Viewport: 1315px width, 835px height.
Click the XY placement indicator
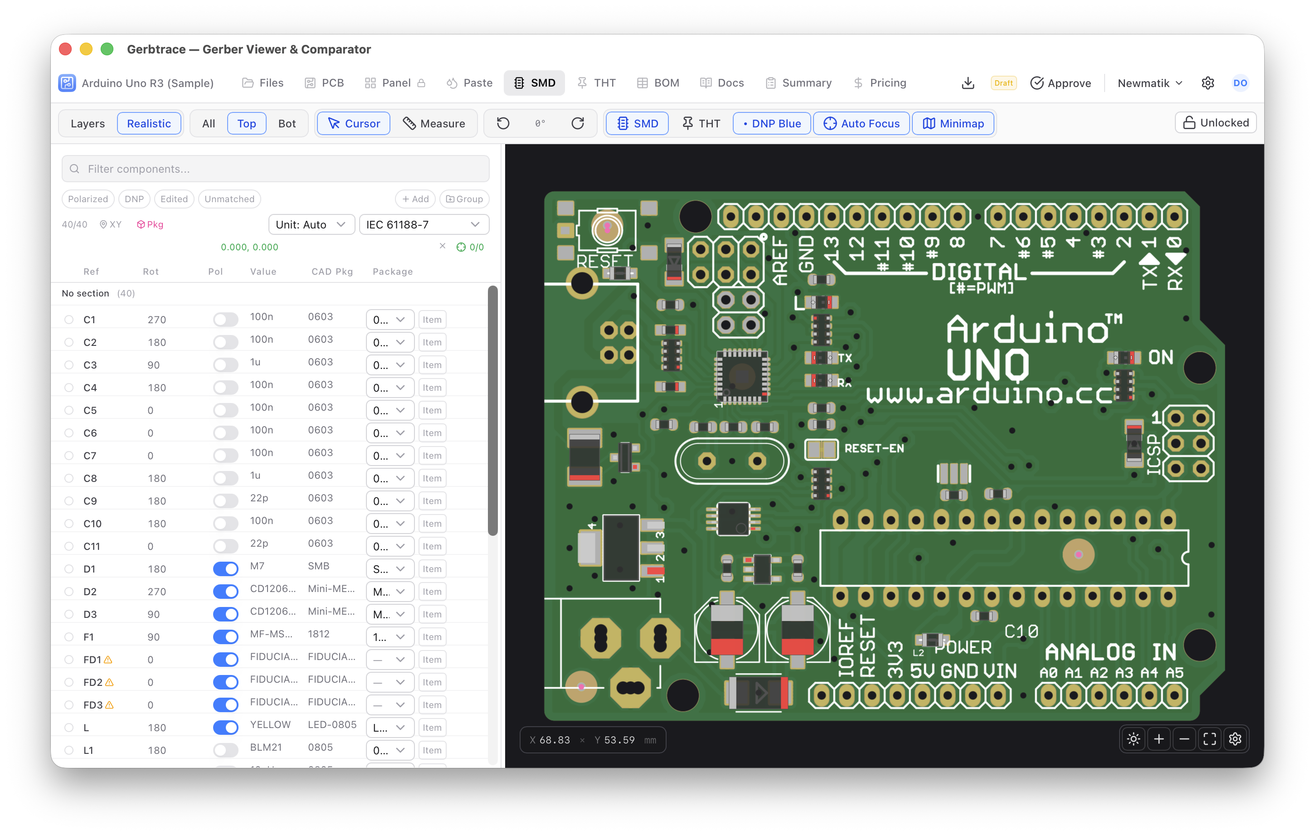[x=110, y=224]
